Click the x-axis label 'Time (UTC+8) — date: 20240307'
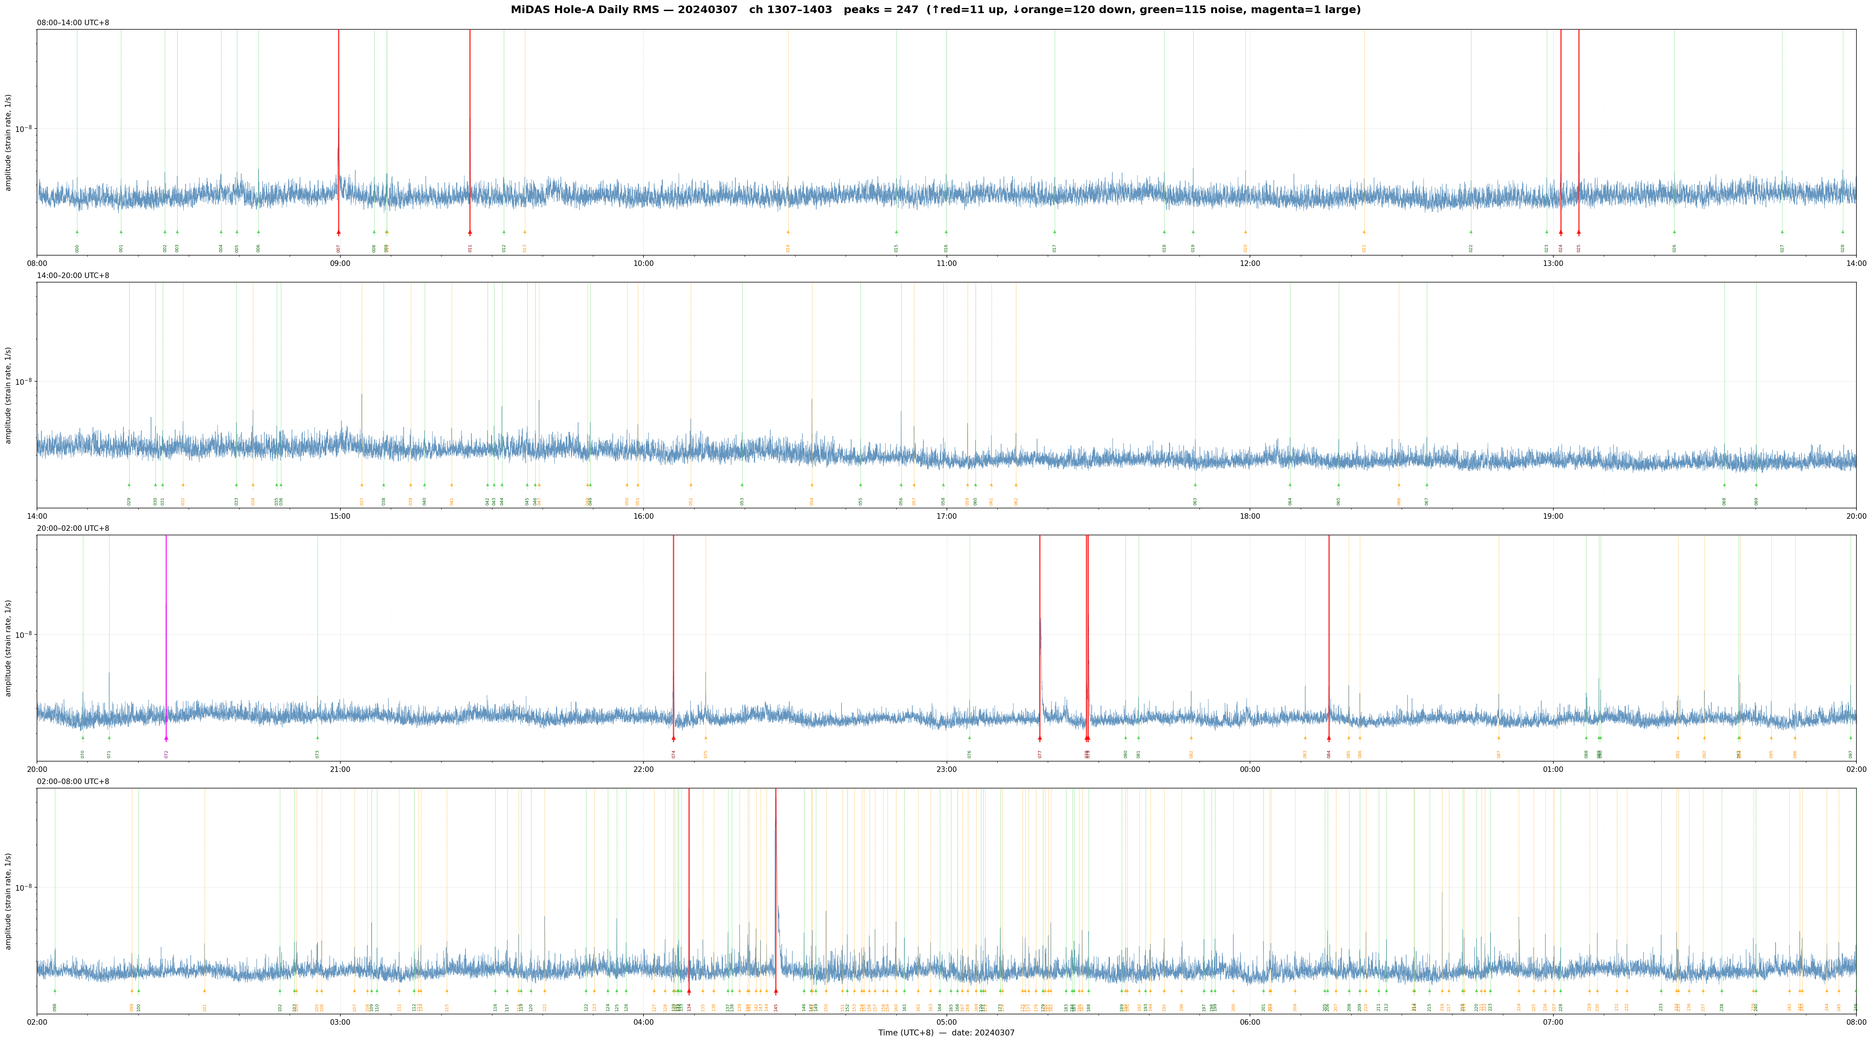The height and width of the screenshot is (1042, 1872). coord(946,1033)
